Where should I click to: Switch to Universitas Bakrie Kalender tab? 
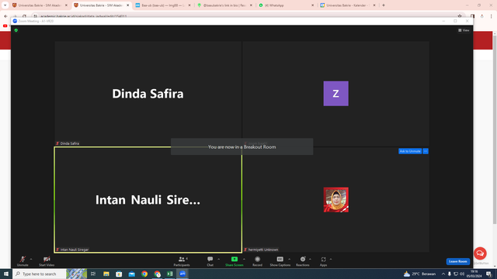pyautogui.click(x=348, y=5)
